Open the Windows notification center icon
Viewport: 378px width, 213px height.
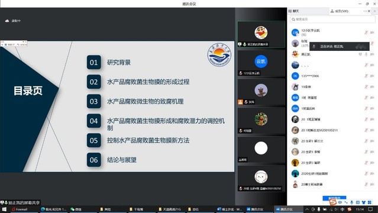point(370,209)
